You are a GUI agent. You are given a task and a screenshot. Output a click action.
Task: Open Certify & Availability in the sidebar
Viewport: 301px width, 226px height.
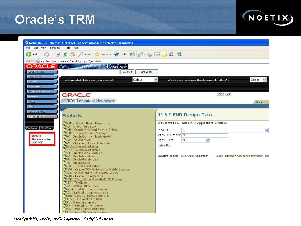42,92
